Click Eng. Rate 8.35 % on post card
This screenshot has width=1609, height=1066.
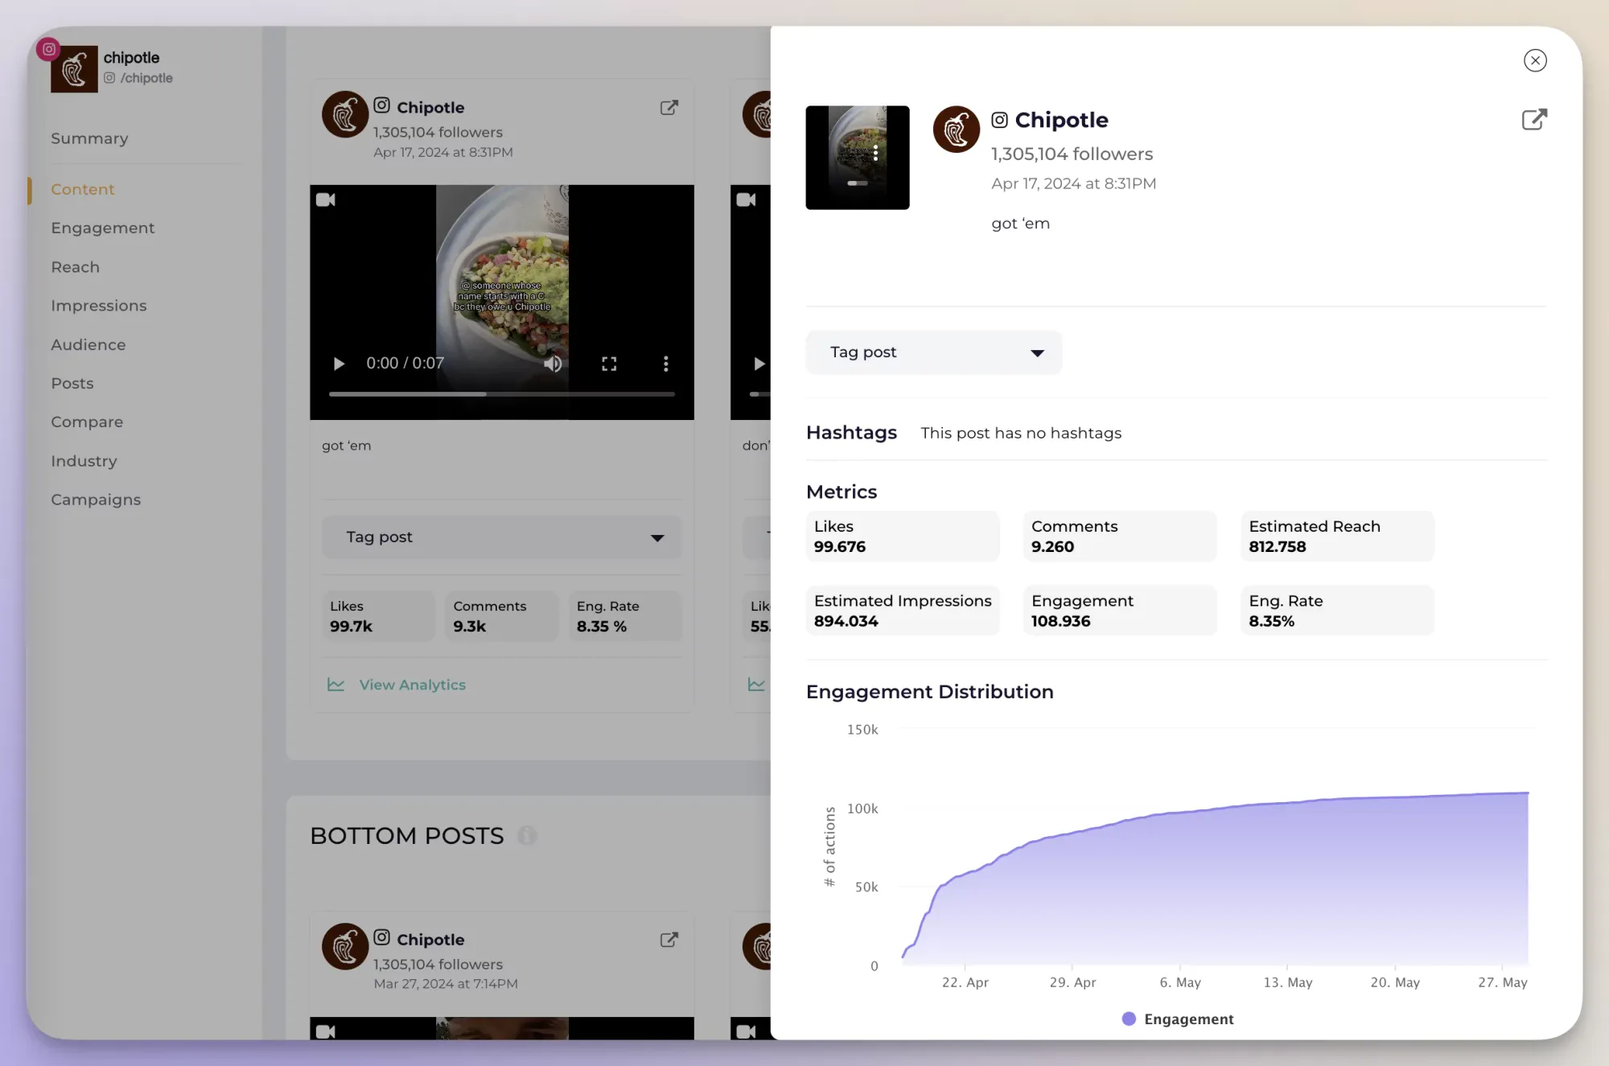click(625, 616)
